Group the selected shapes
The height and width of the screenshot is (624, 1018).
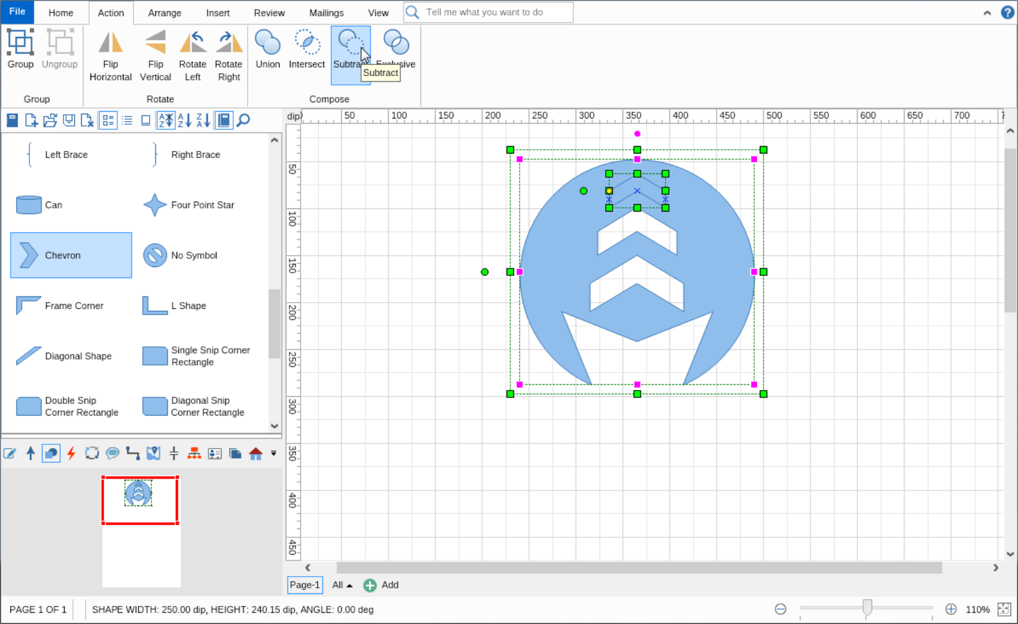[x=20, y=50]
